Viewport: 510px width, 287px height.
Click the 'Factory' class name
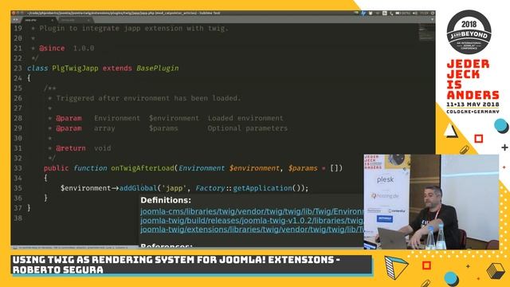210,188
